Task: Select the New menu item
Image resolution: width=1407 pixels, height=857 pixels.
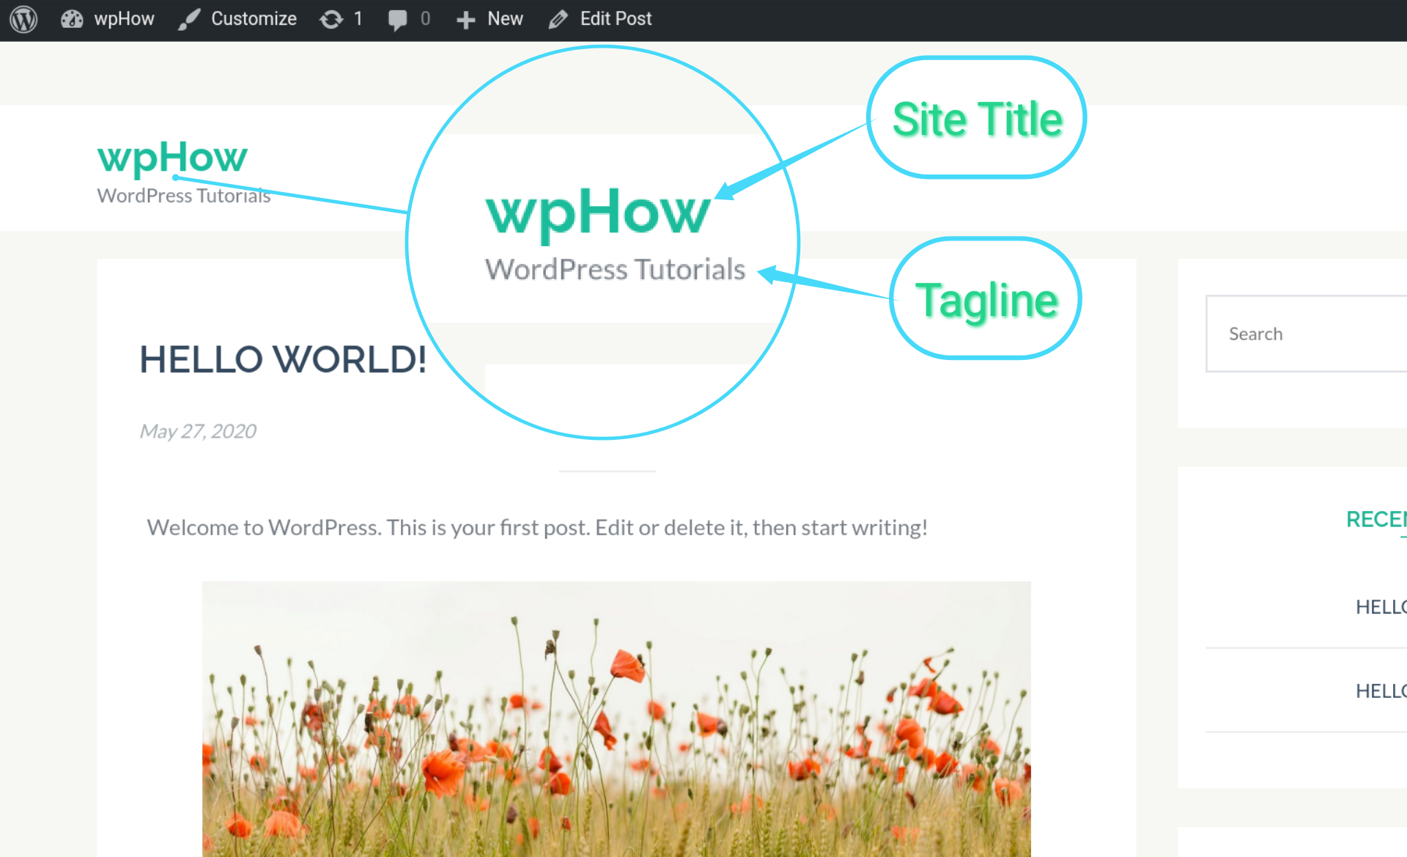Action: [492, 18]
